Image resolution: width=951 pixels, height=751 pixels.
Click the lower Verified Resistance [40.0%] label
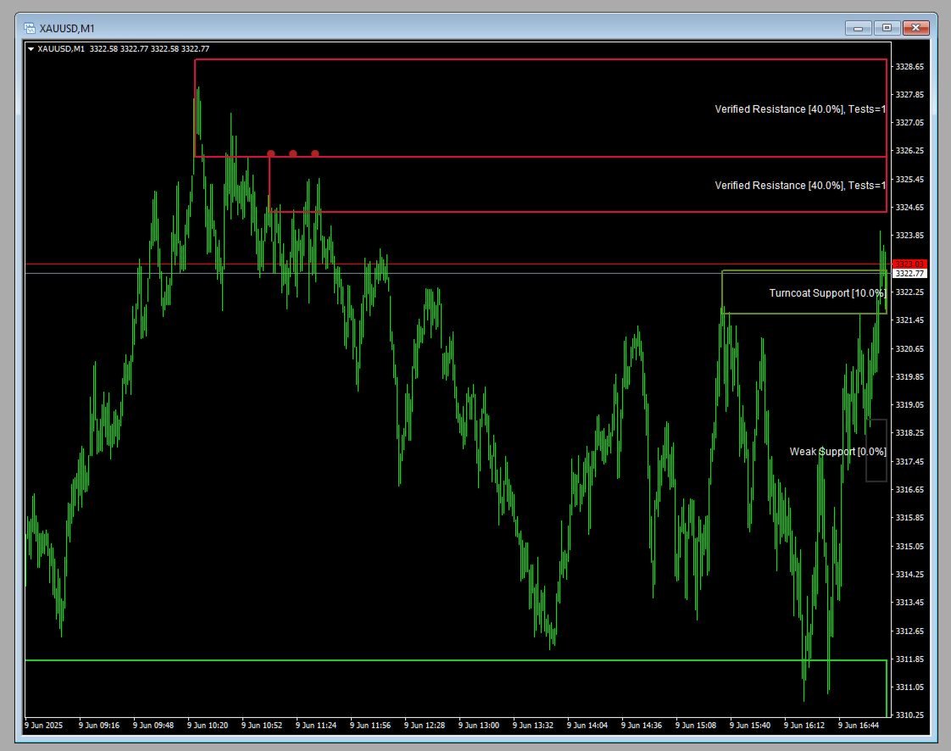tap(799, 185)
